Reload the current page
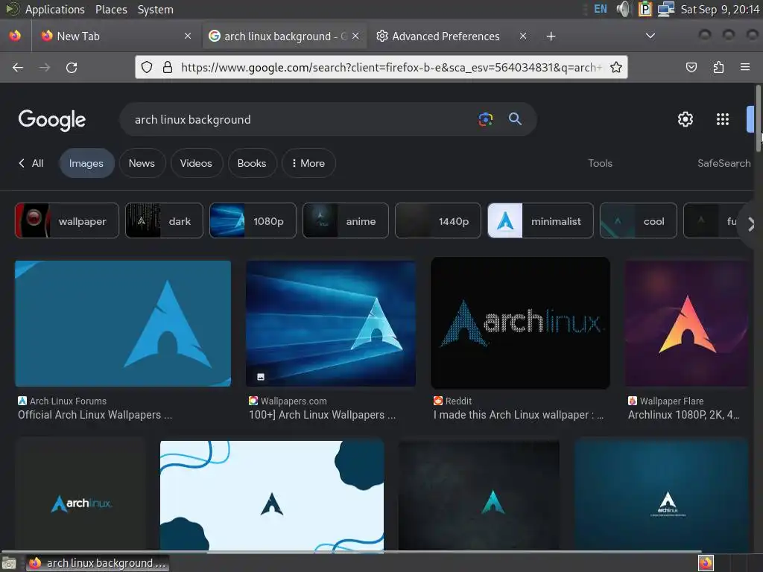Viewport: 763px width, 572px height. click(x=72, y=68)
